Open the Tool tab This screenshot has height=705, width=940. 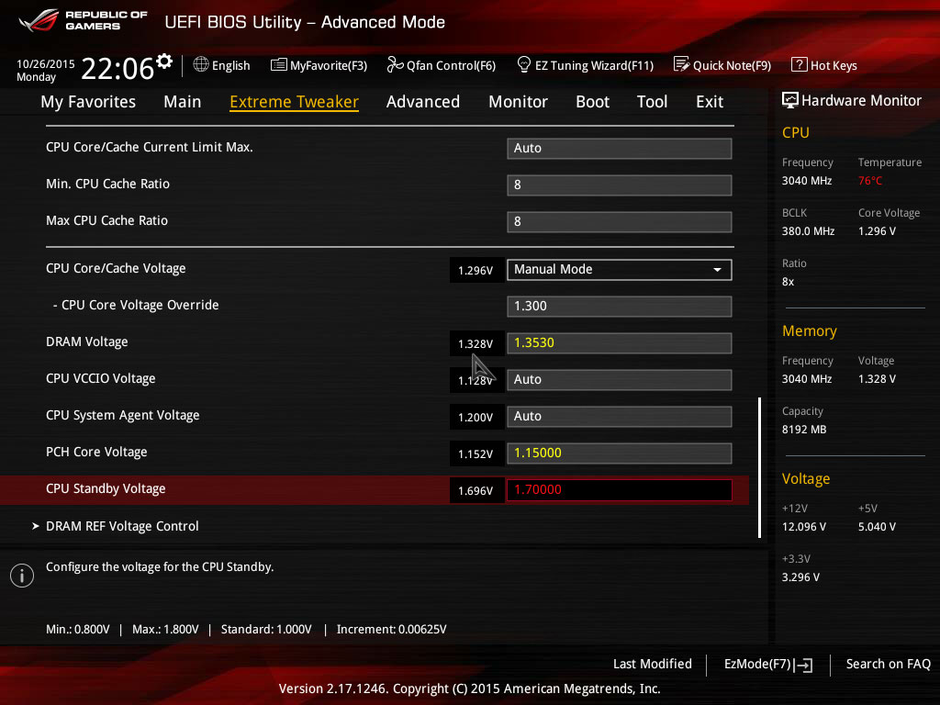pos(652,102)
